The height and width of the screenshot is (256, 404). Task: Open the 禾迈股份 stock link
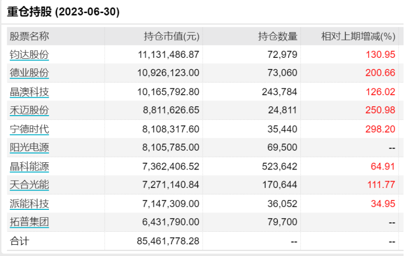point(29,110)
